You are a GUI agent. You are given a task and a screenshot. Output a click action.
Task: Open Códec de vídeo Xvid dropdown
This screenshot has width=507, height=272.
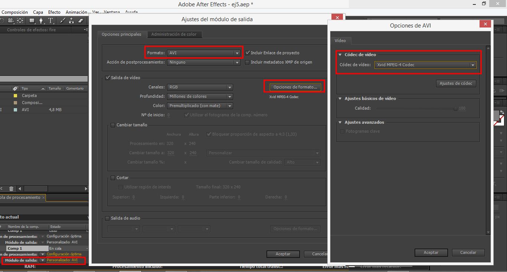point(425,65)
